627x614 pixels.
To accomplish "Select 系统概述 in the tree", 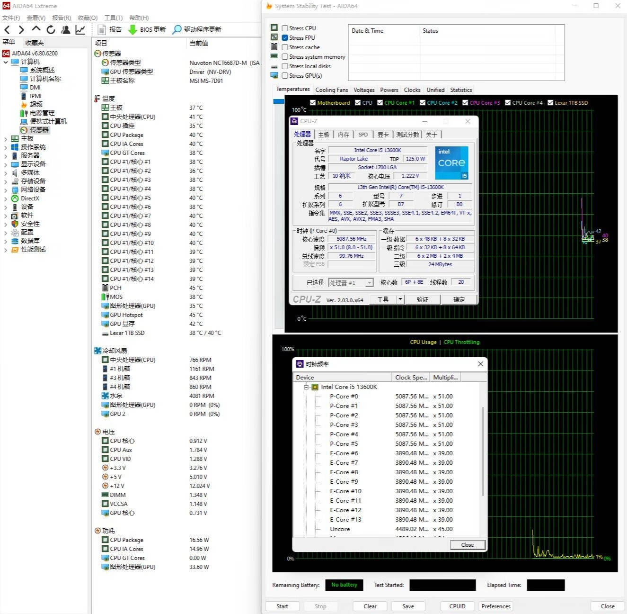I will click(x=42, y=70).
